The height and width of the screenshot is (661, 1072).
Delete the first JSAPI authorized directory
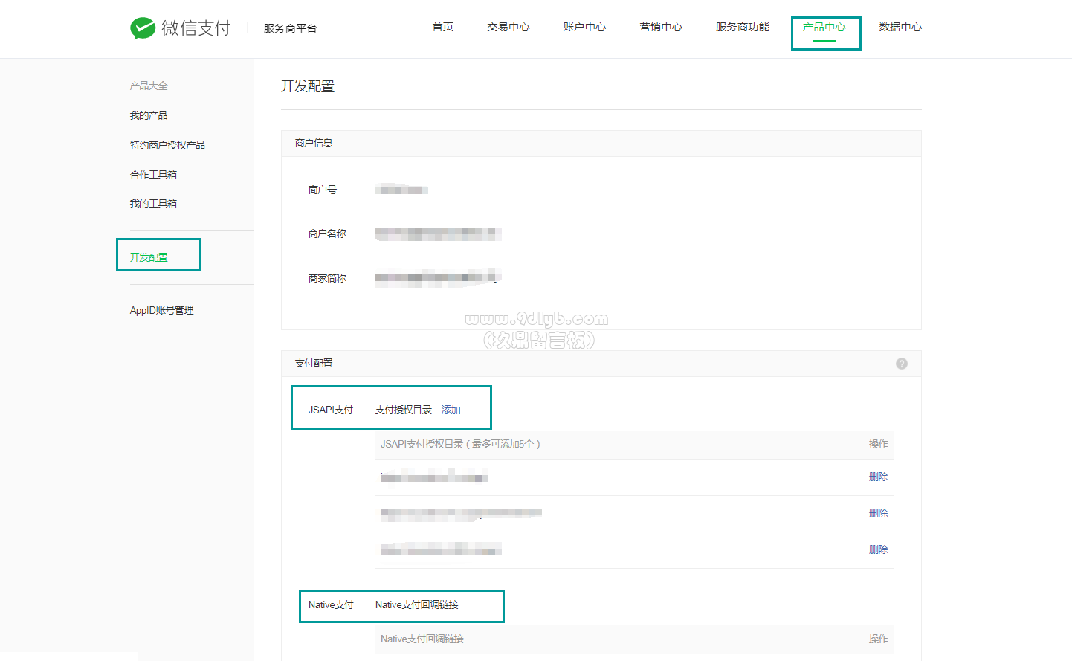(x=879, y=477)
